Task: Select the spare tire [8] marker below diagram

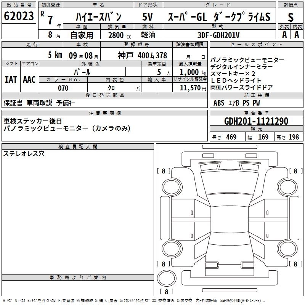Action: (x=166, y=292)
